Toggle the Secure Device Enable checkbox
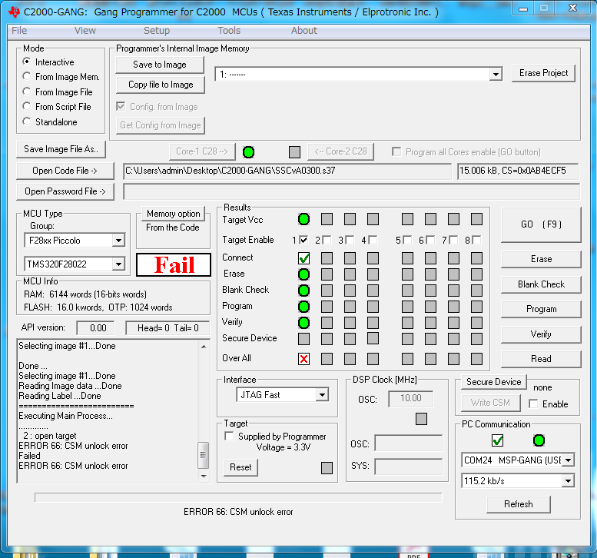597x558 pixels. click(x=533, y=404)
